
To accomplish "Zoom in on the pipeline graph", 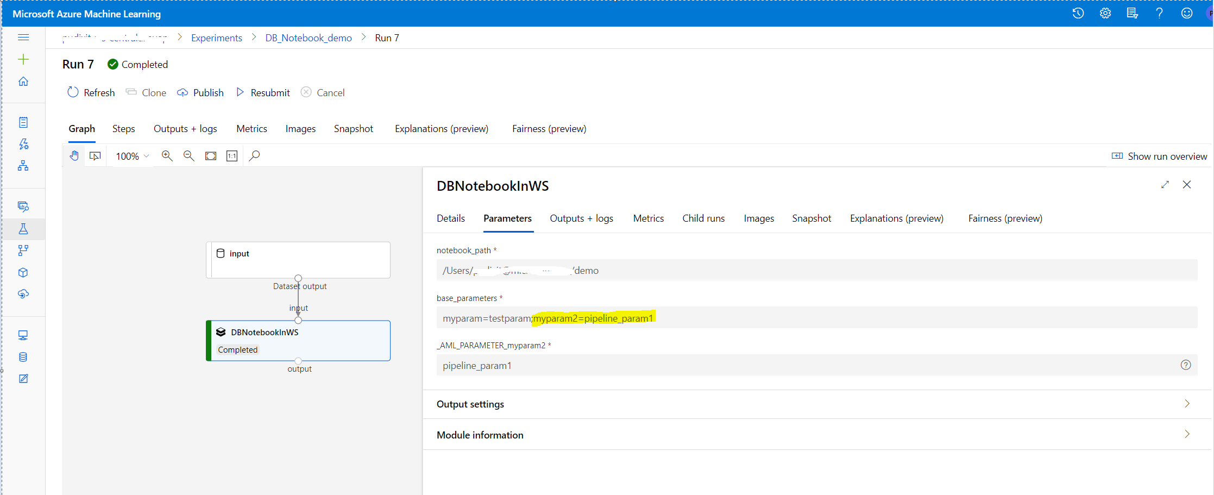I will pos(167,156).
